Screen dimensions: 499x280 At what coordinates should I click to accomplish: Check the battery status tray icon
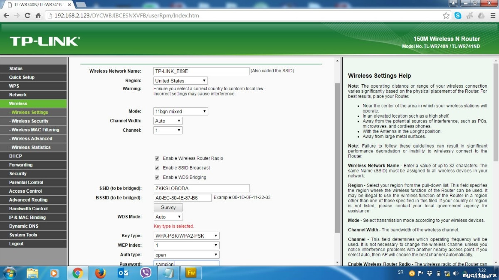click(437, 273)
